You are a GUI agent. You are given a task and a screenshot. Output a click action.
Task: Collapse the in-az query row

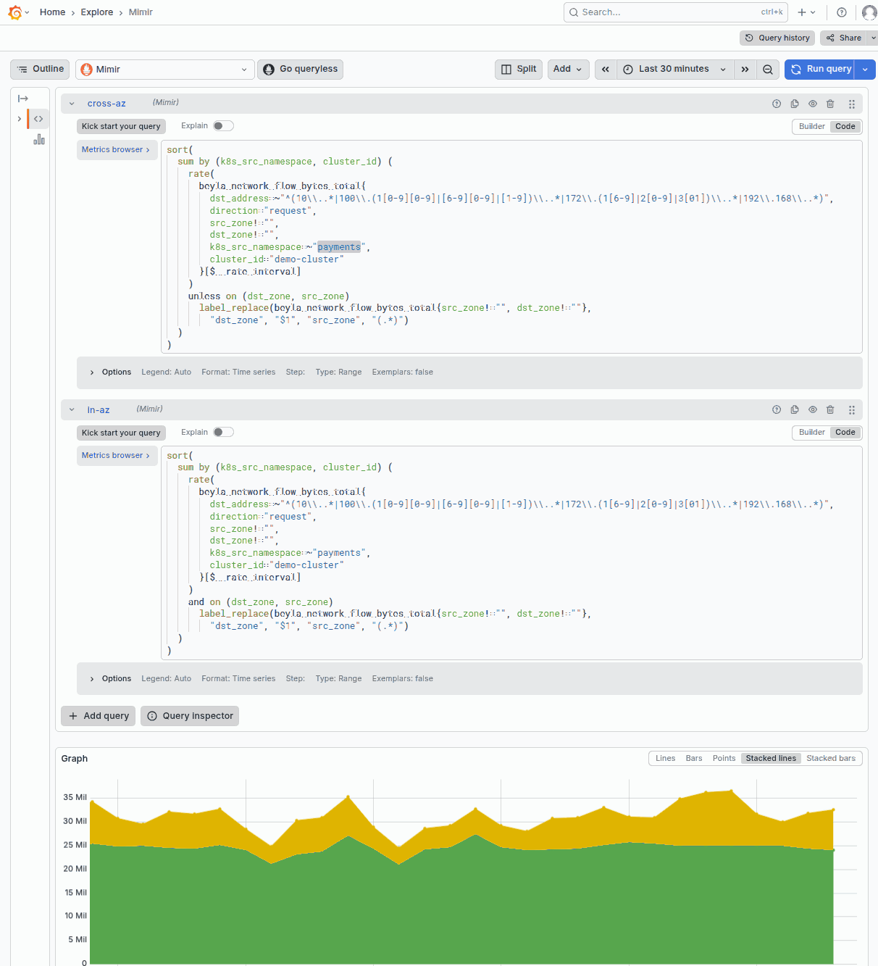click(72, 409)
